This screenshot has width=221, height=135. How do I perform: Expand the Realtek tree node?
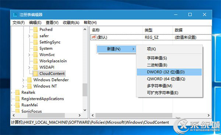coord(11,92)
